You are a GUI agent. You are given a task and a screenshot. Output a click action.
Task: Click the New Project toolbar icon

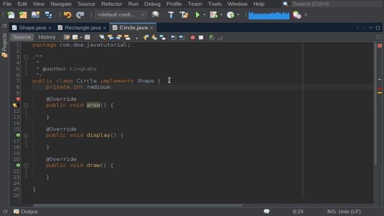[23, 15]
